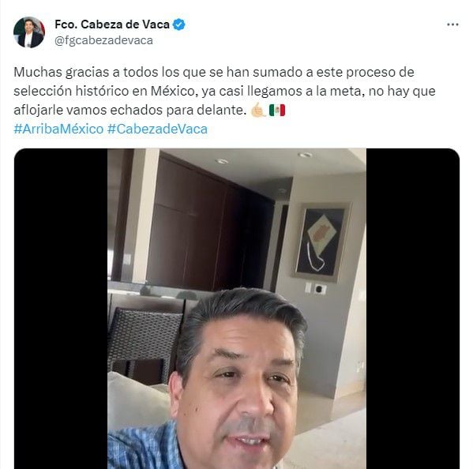Open the more options three-dot menu
The width and height of the screenshot is (473, 469).
tap(452, 24)
